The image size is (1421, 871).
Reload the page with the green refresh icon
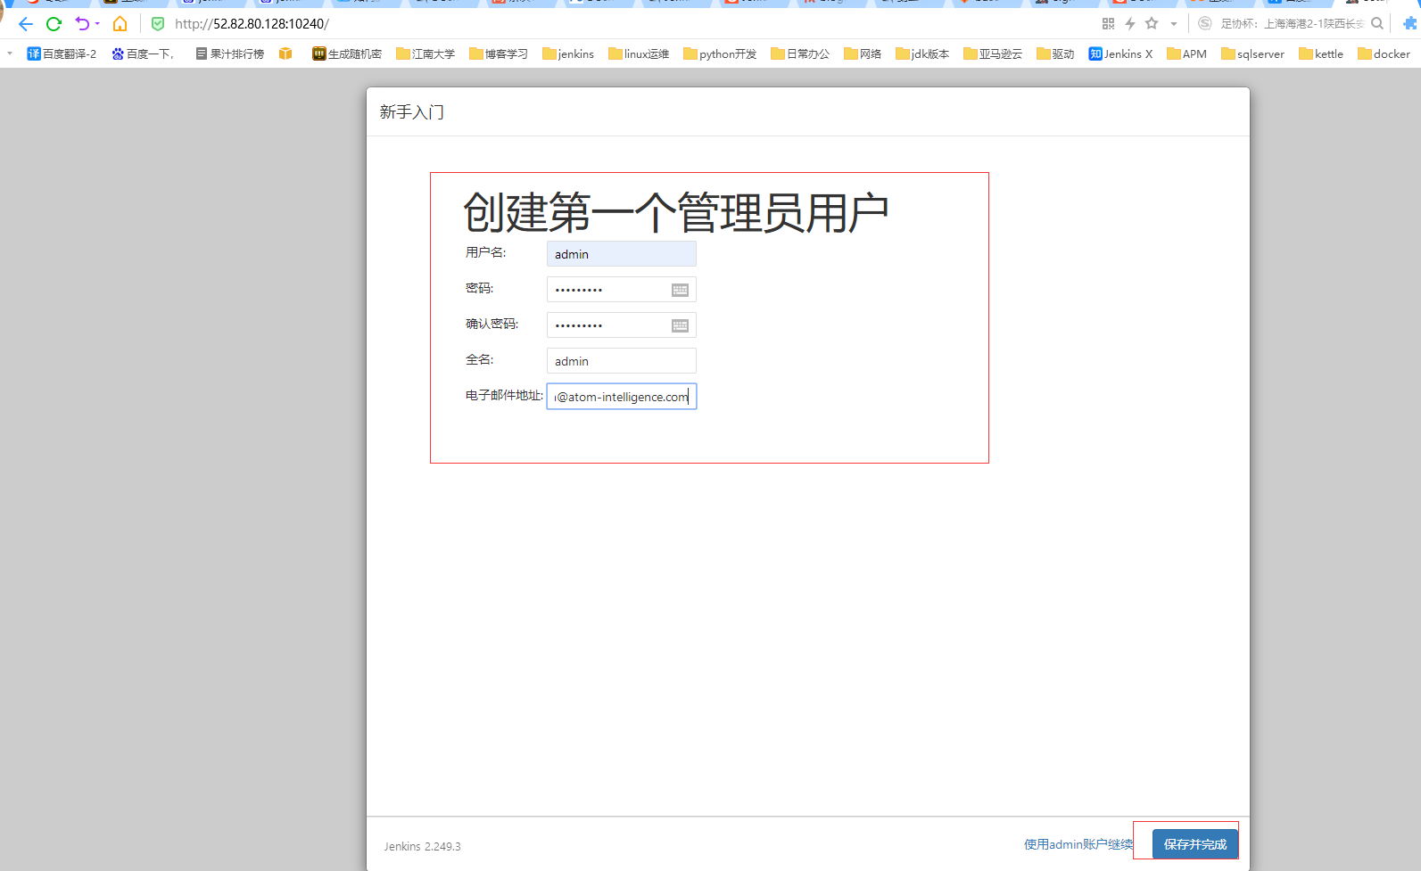click(x=54, y=24)
